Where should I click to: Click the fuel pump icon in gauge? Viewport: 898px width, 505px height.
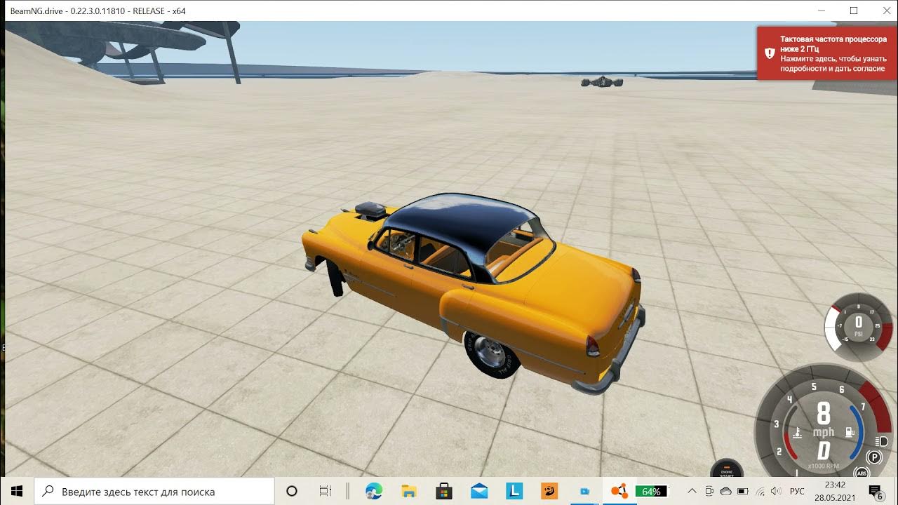[849, 433]
